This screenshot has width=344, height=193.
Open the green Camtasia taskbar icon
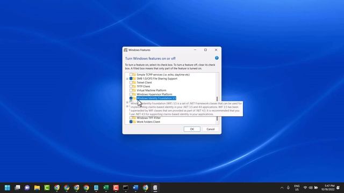(x=47, y=188)
